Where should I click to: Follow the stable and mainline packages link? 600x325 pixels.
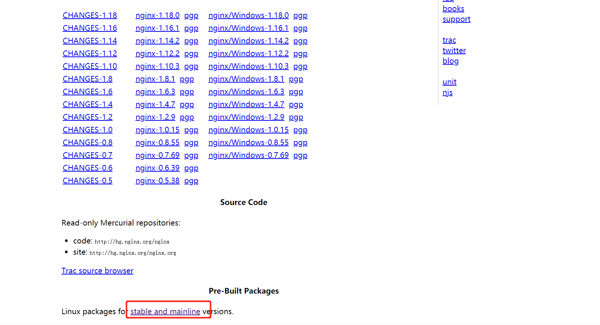pyautogui.click(x=165, y=312)
